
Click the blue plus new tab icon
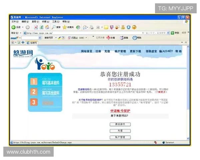click(23, 42)
